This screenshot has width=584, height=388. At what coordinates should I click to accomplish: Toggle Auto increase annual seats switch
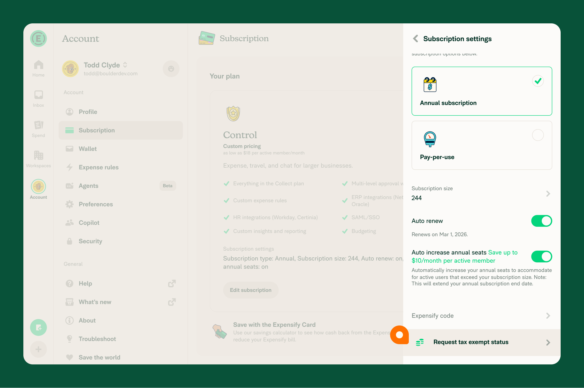tap(542, 257)
